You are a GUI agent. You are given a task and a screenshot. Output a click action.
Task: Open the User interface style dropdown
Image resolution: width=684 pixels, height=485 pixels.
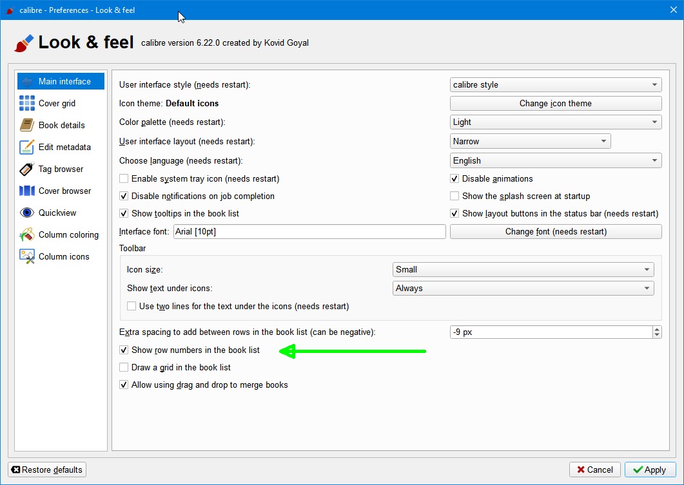pyautogui.click(x=556, y=84)
